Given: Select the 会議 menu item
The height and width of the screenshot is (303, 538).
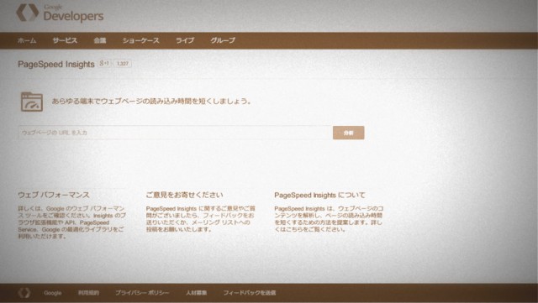Looking at the screenshot, I should coord(100,40).
